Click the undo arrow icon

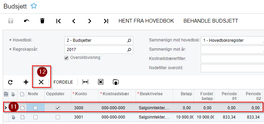(27, 21)
